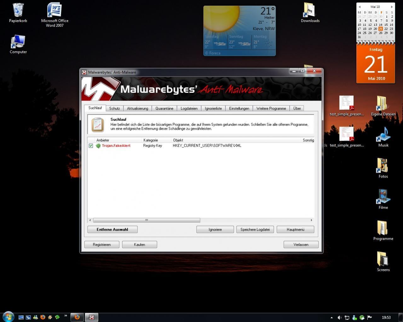Open the Papierkorb recycle bin icon

18,13
